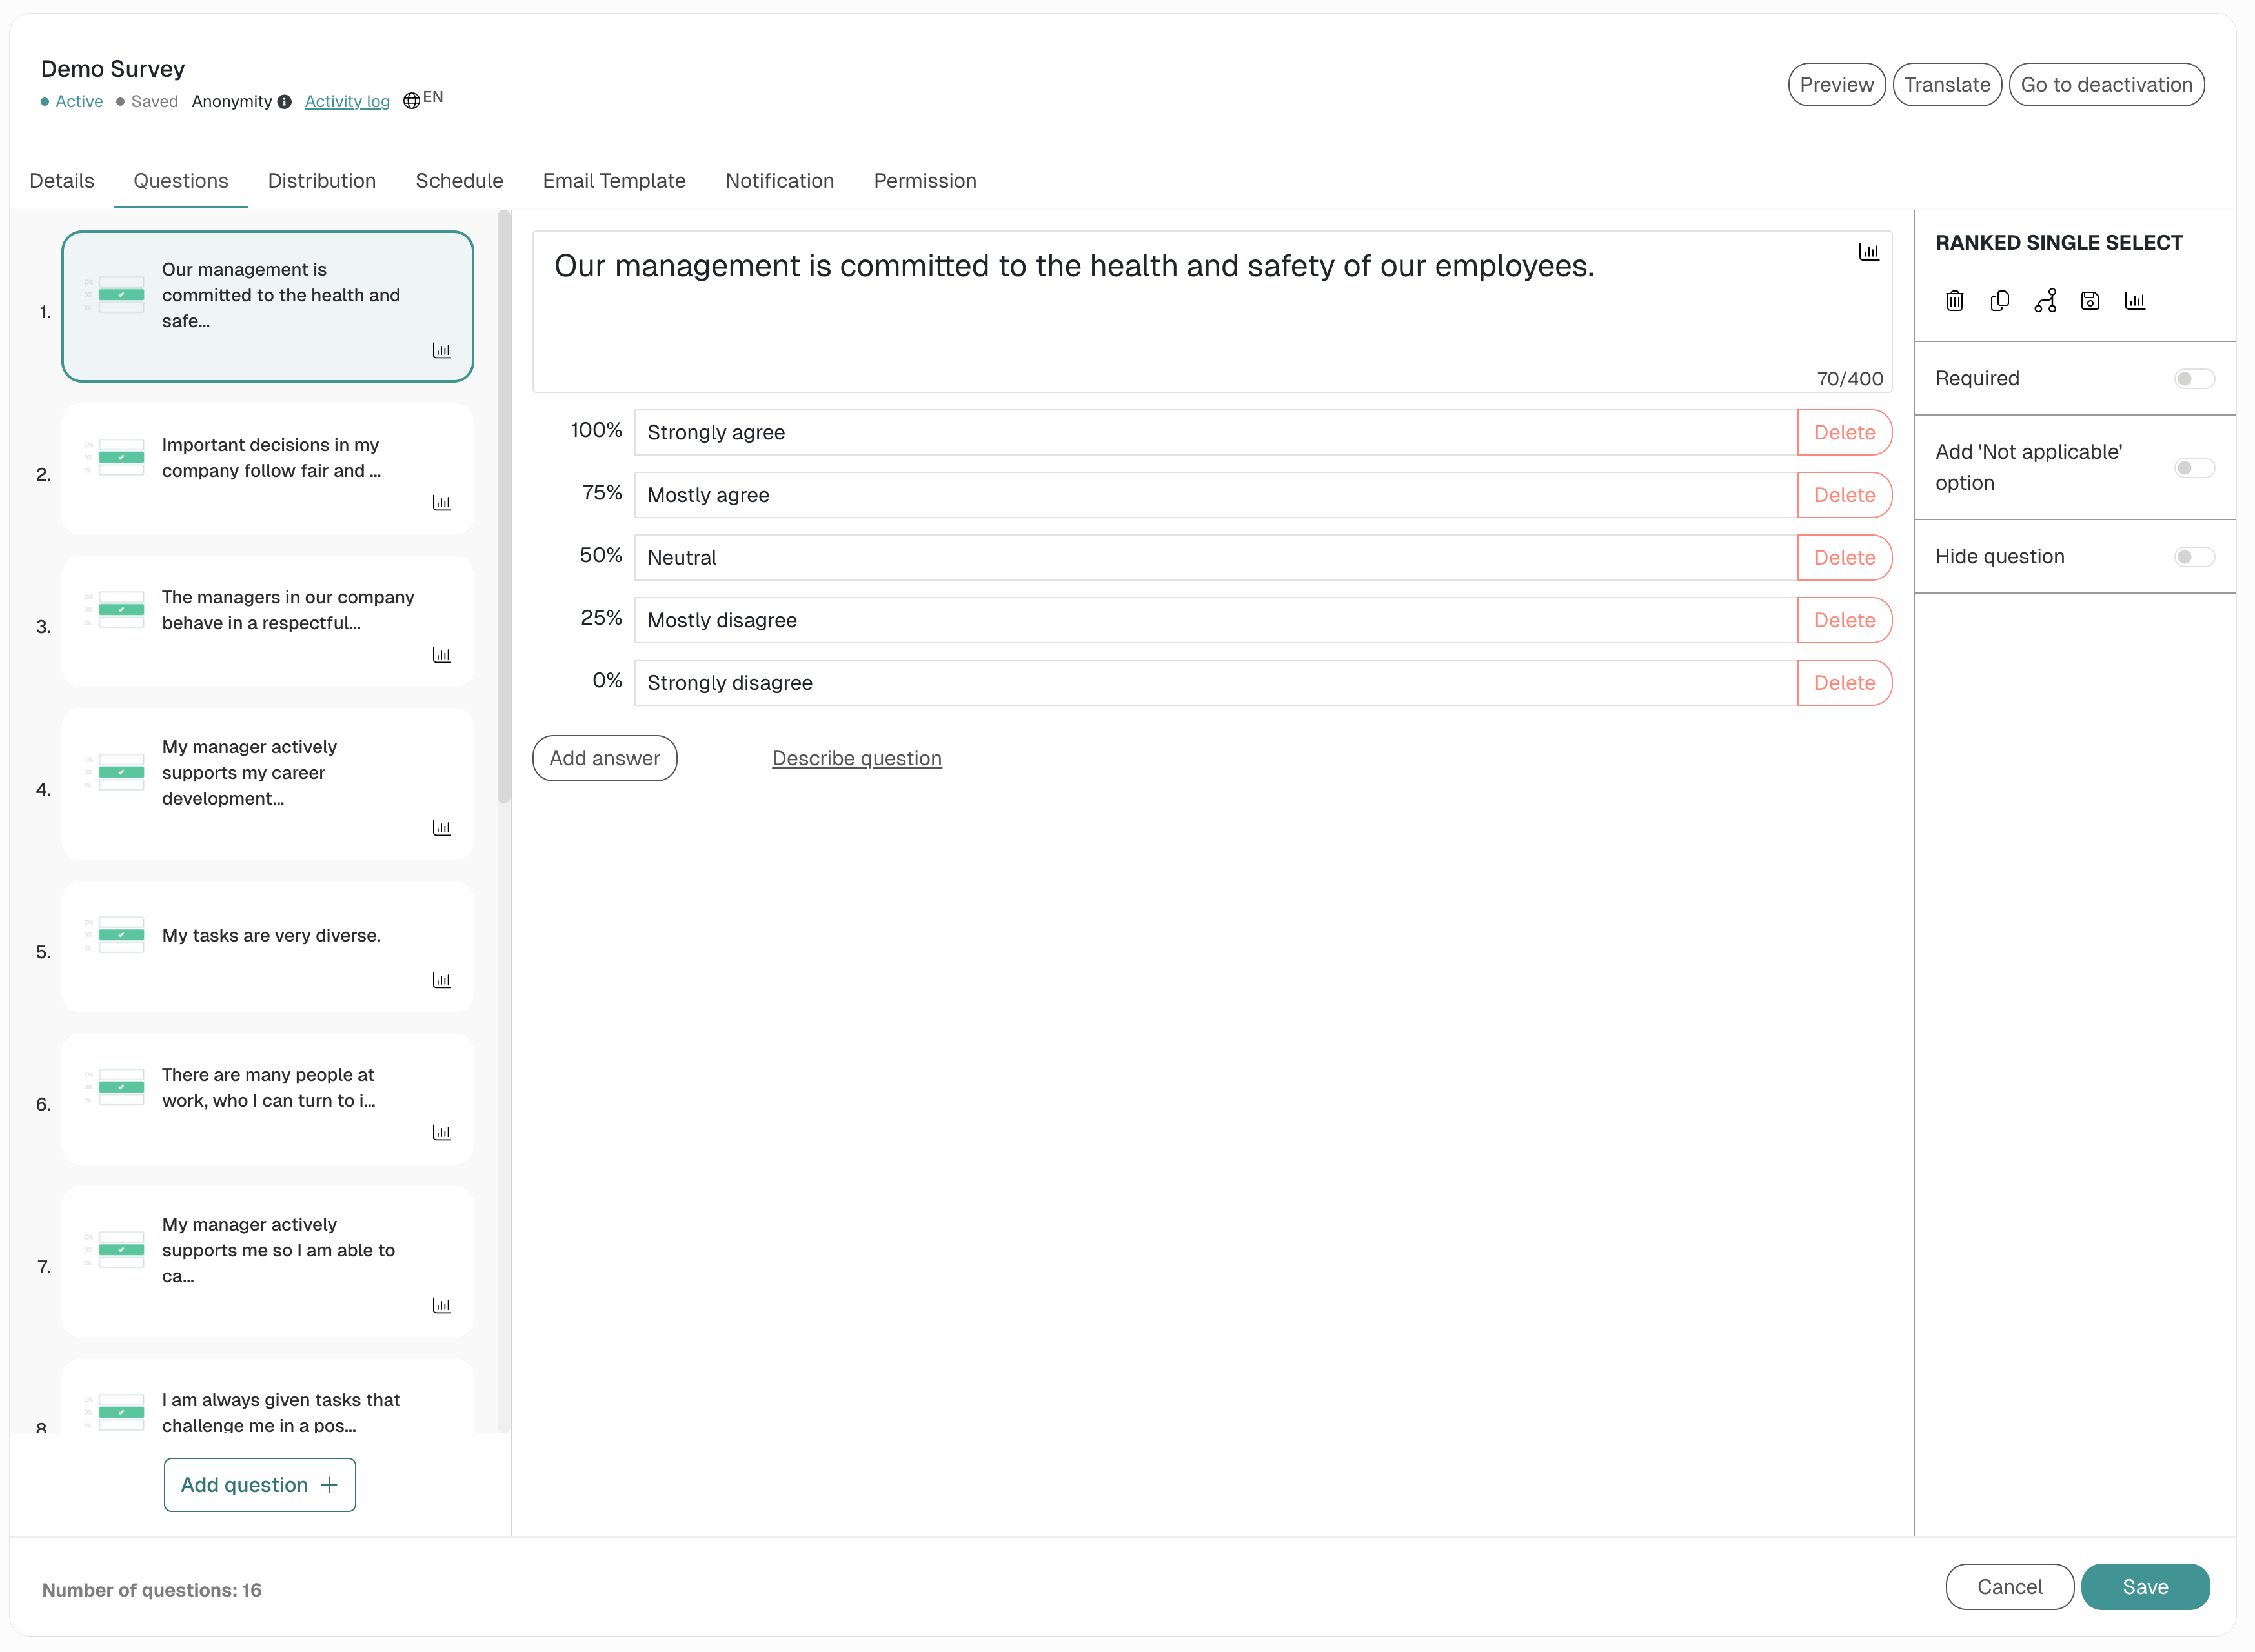Image resolution: width=2255 pixels, height=1652 pixels.
Task: Click bar chart icon in right panel toolbar
Action: (x=2135, y=301)
